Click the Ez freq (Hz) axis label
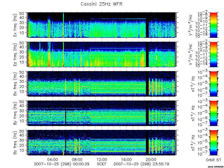Viewport: 224px width, 168px height. (x=15, y=54)
